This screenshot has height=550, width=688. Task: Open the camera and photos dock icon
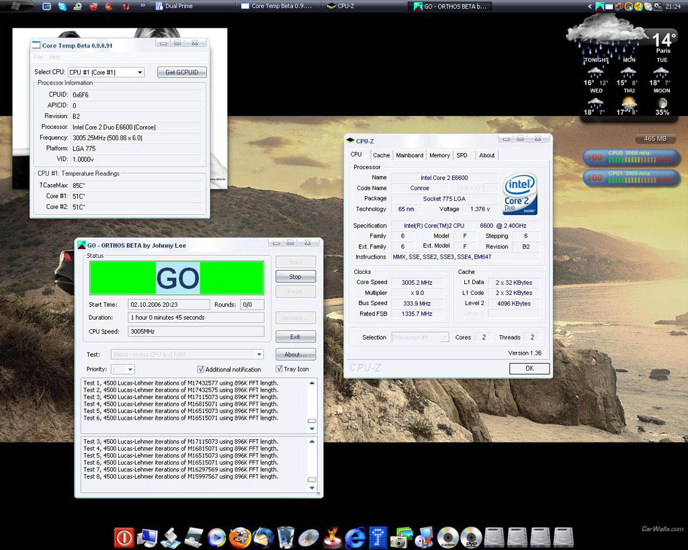(x=402, y=537)
